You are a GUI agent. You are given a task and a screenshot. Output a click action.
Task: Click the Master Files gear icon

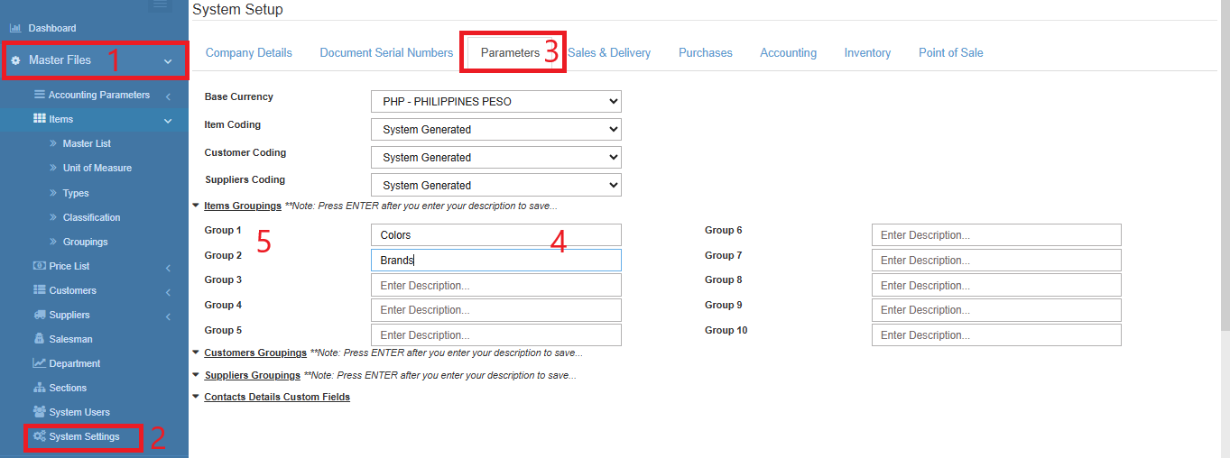[15, 60]
